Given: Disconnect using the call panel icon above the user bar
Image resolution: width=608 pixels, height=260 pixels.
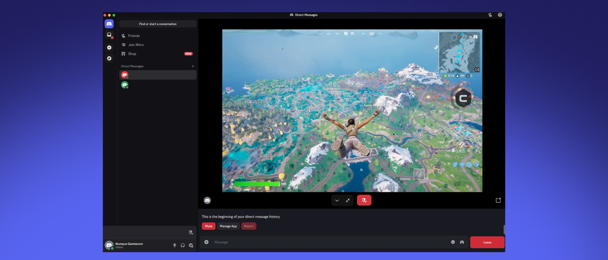Looking at the screenshot, I should point(191,232).
